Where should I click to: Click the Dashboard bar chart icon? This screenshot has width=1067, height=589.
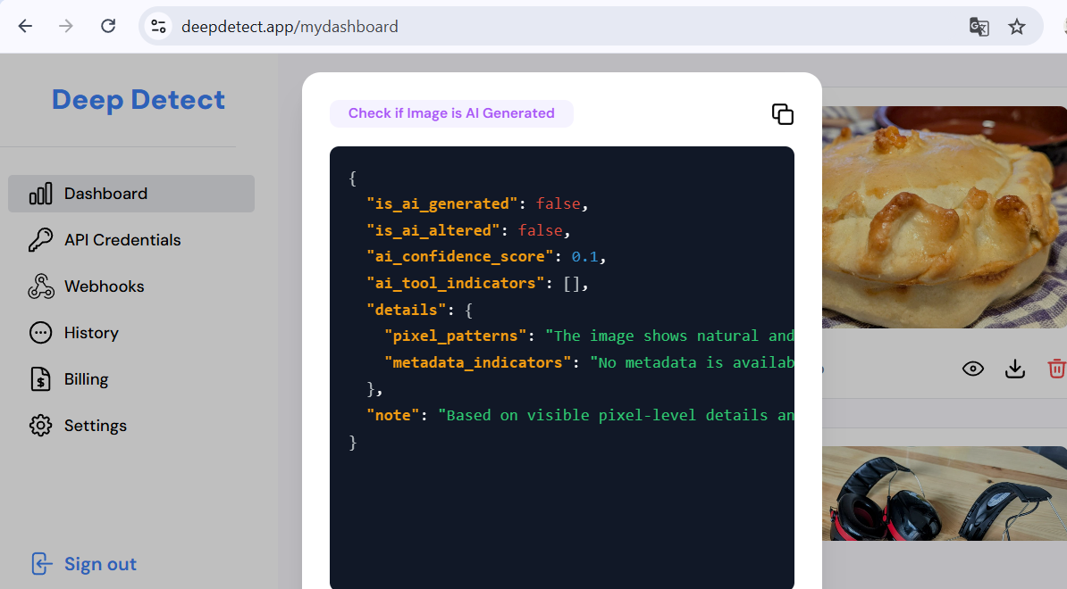click(x=41, y=194)
